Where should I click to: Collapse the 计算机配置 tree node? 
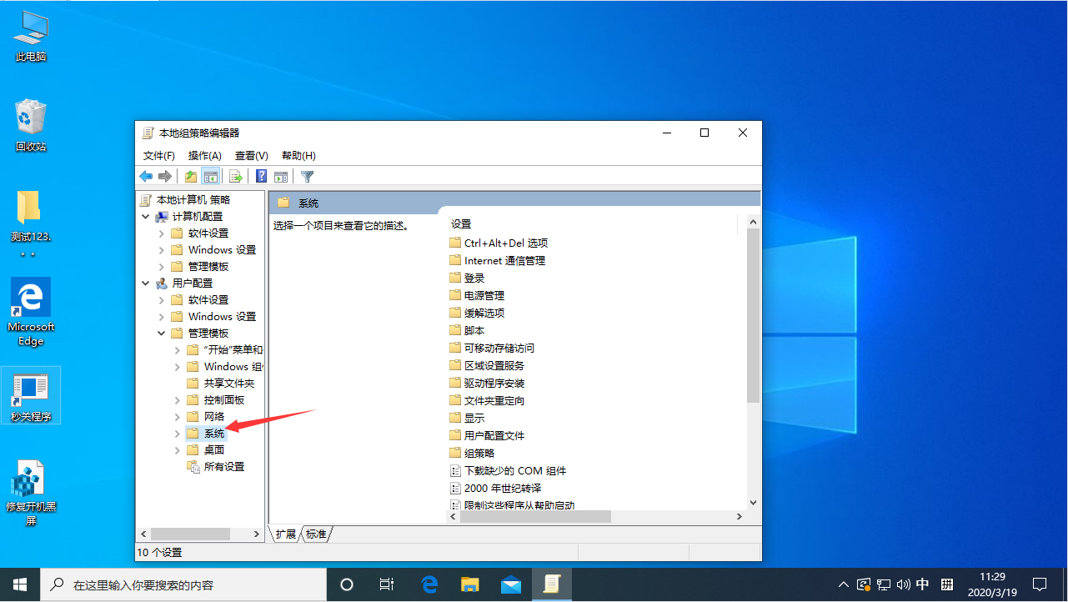click(x=145, y=216)
